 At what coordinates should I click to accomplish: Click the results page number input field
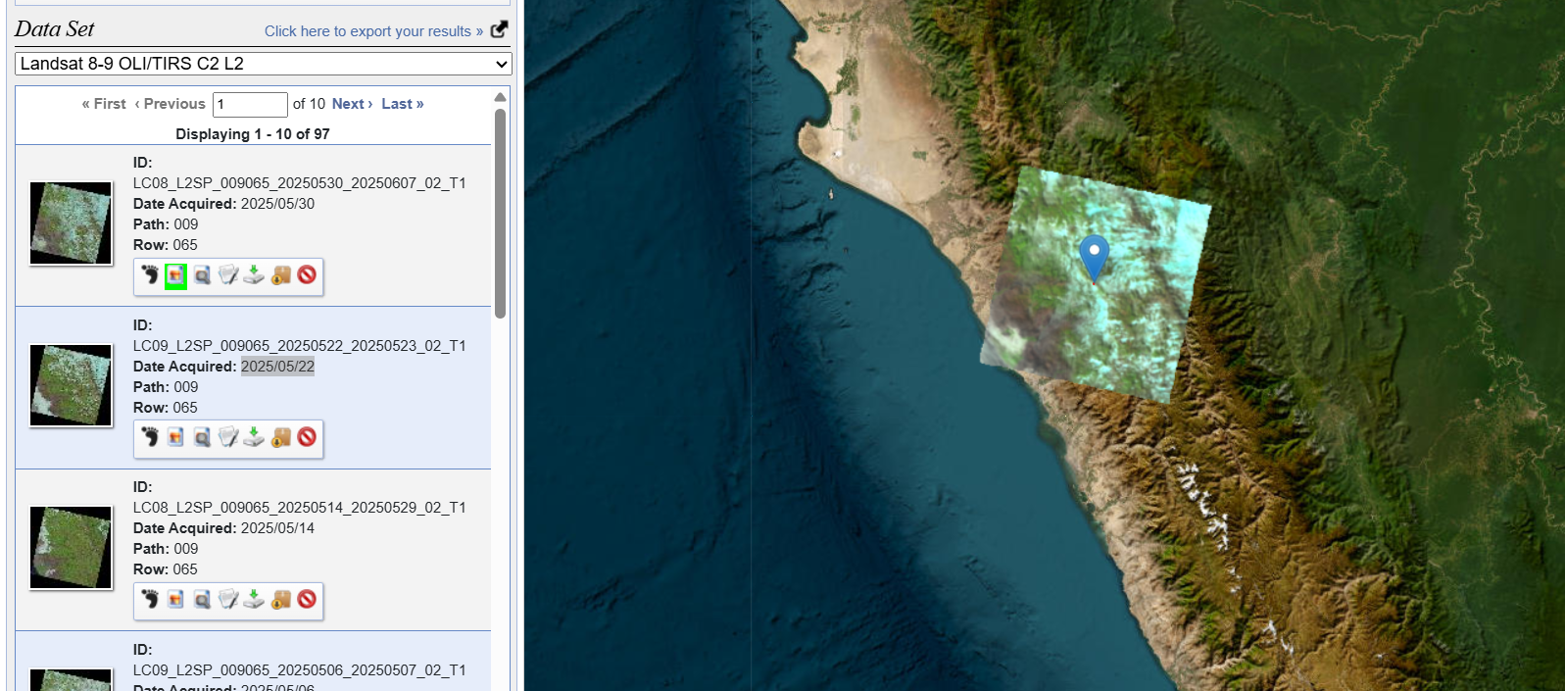point(250,104)
